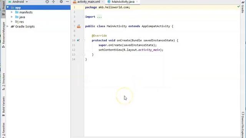Open Resource Manager side tool window
Viewport: 246px width, 138px height.
(3, 35)
